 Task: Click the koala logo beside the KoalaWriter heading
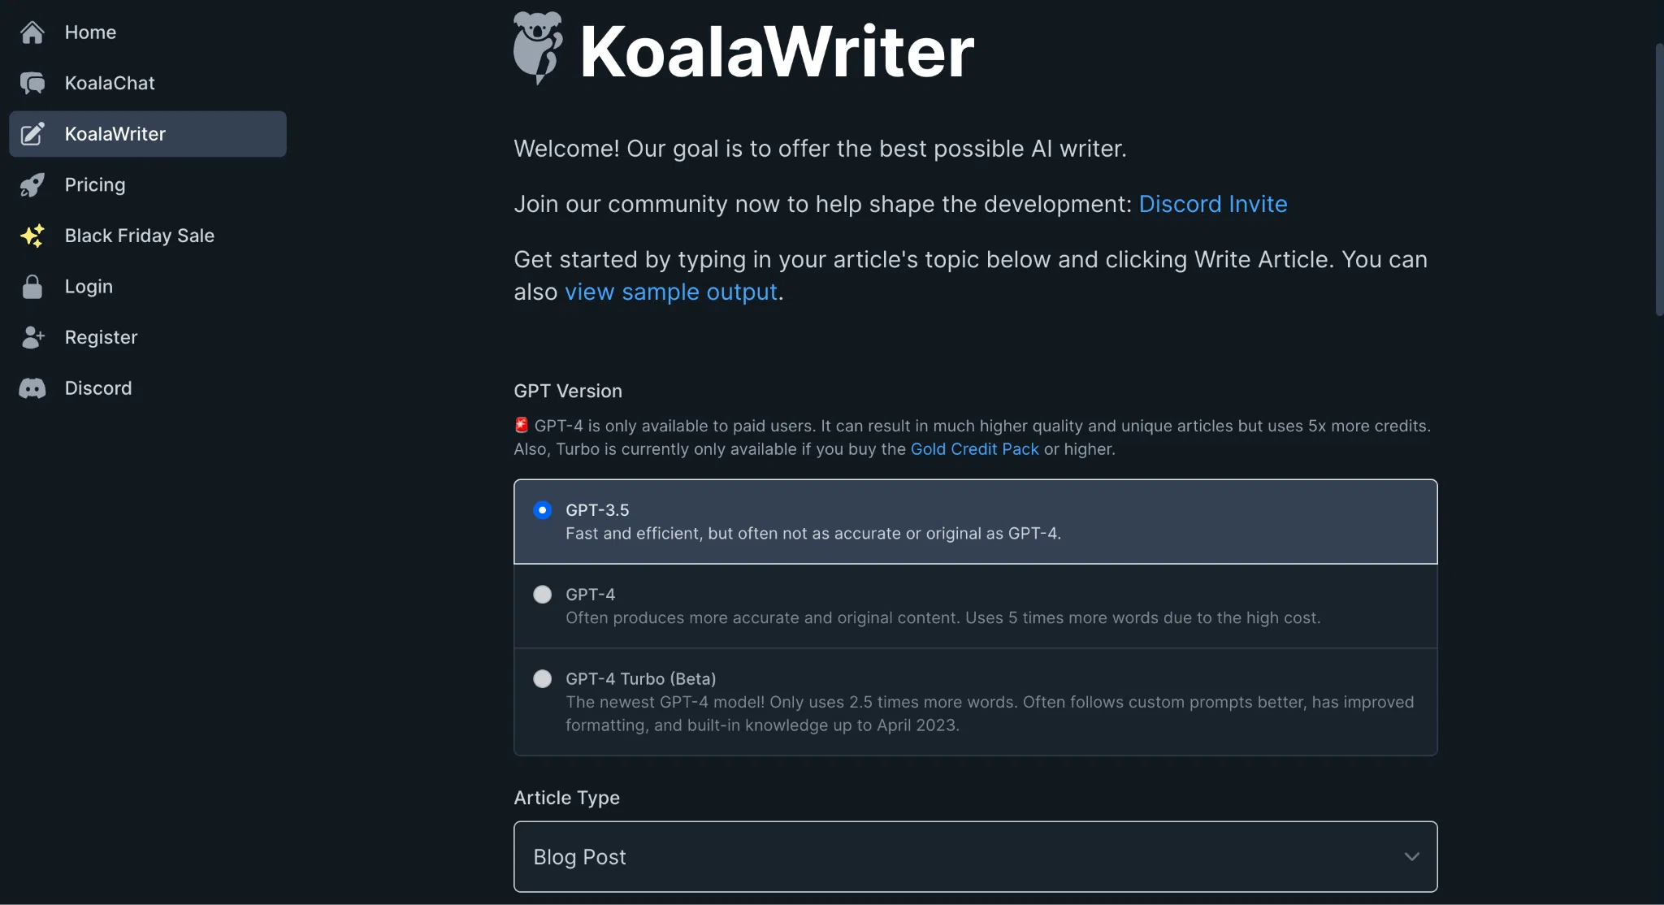538,49
